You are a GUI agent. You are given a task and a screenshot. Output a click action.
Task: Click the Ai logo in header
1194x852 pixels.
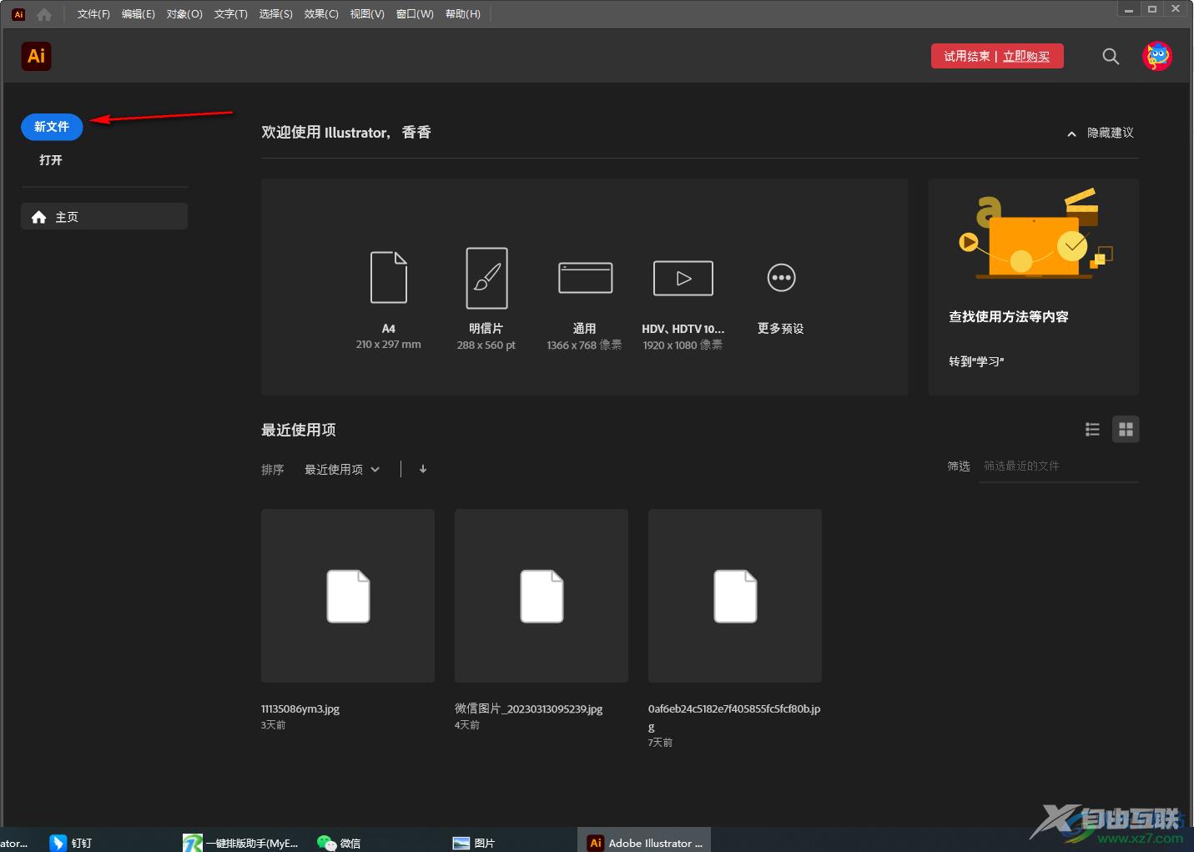click(x=36, y=56)
